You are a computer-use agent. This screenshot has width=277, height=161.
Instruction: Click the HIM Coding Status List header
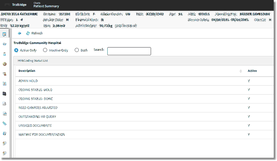coord(33,61)
